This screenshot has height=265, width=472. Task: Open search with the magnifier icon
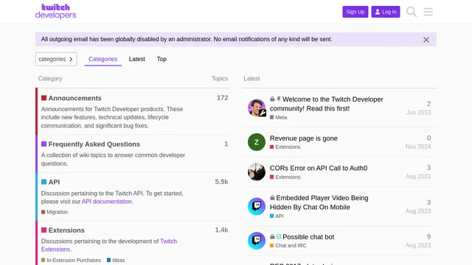(x=412, y=12)
